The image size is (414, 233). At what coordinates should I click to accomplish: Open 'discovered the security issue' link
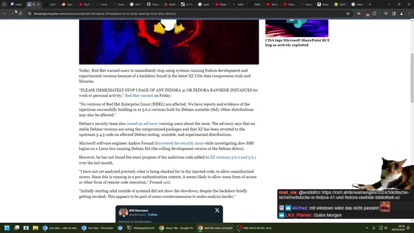[179, 143]
